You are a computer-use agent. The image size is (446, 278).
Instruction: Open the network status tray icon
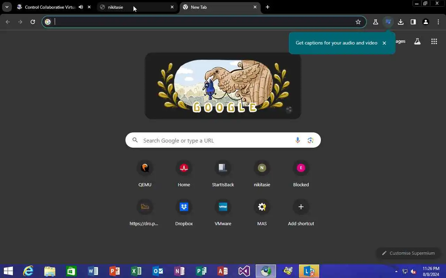(405, 271)
